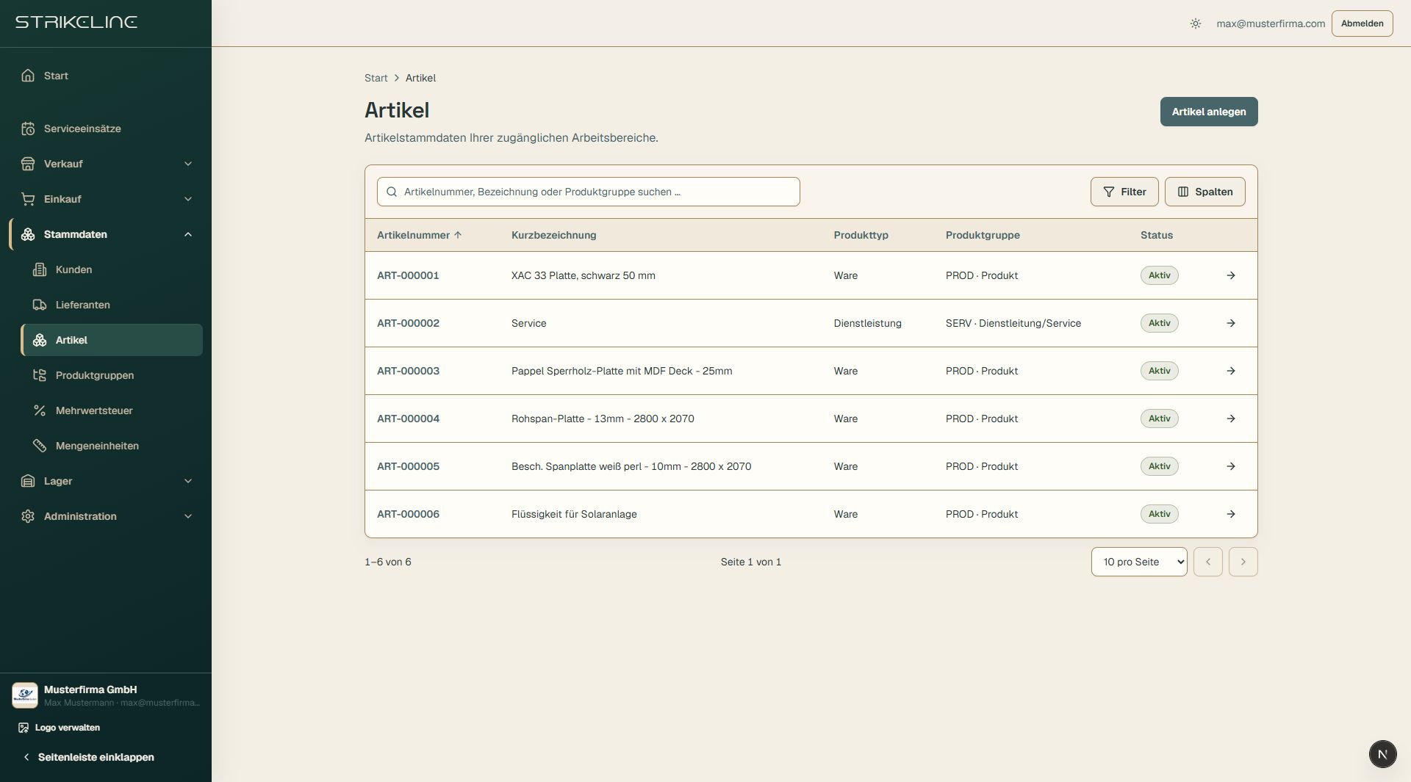
Task: Focus the article search input field
Action: [x=588, y=192]
